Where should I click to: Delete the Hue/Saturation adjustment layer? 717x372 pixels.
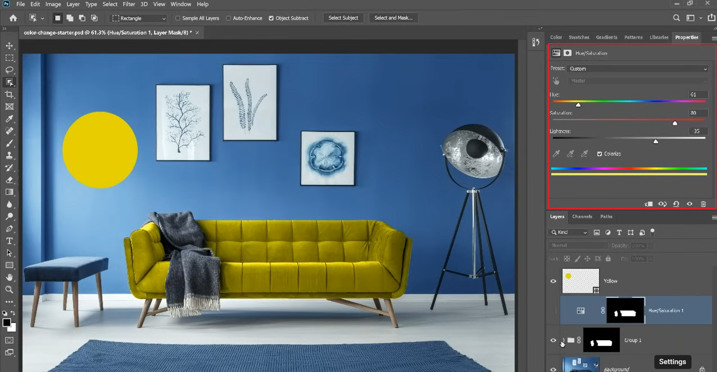coord(703,204)
